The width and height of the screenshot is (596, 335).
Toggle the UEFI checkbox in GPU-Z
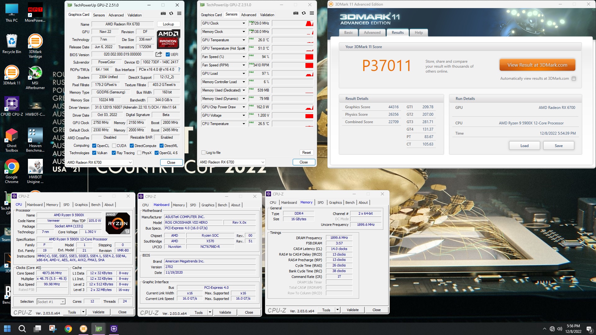(168, 55)
